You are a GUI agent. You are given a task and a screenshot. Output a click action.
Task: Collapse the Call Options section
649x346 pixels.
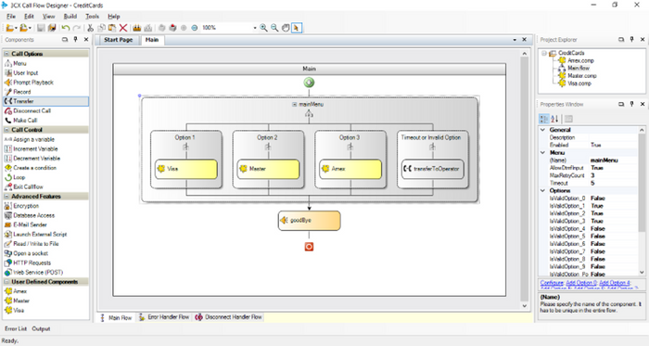pos(6,54)
